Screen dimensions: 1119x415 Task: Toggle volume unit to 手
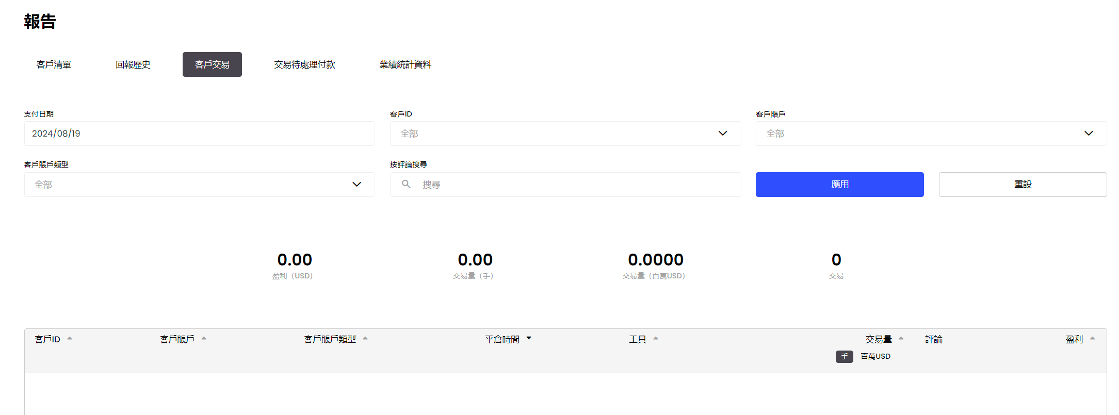tap(845, 356)
